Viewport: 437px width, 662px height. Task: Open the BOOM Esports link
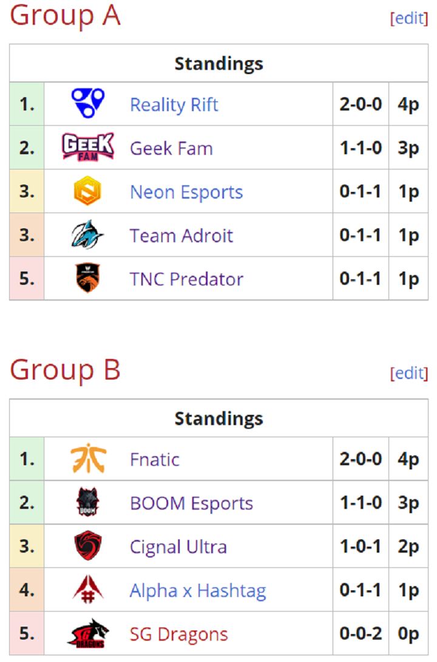tap(192, 503)
